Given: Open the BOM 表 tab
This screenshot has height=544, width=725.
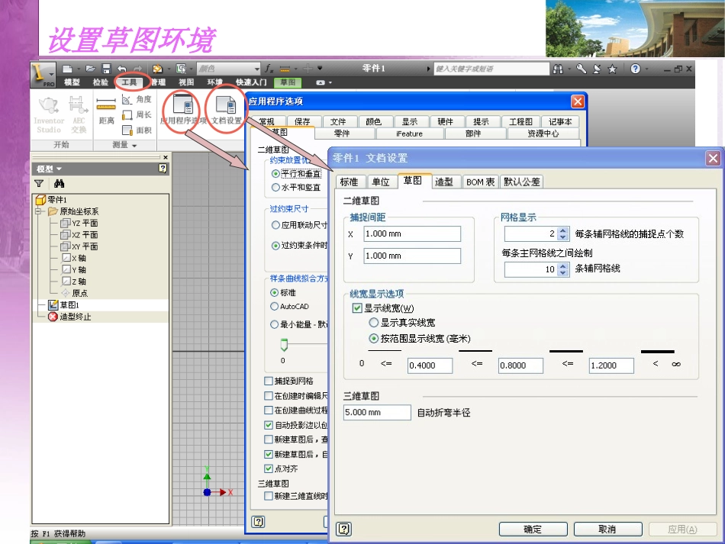Looking at the screenshot, I should [480, 182].
